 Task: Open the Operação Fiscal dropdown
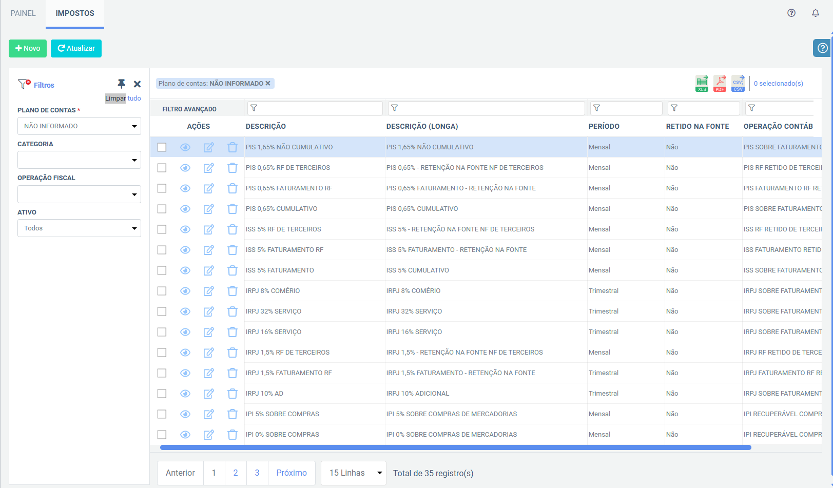79,194
